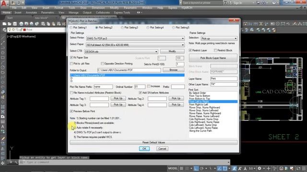The width and height of the screenshot is (307, 172).
Task: Enable the Plot to .plt Files checkbox
Action: click(x=71, y=64)
